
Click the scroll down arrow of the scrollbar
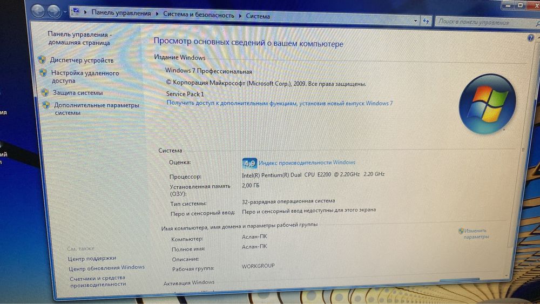click(x=507, y=275)
